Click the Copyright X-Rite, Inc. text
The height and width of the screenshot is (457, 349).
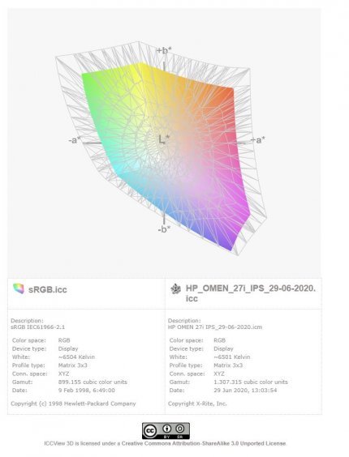(x=197, y=404)
